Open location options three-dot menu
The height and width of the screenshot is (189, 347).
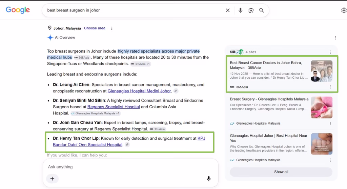tap(112, 28)
